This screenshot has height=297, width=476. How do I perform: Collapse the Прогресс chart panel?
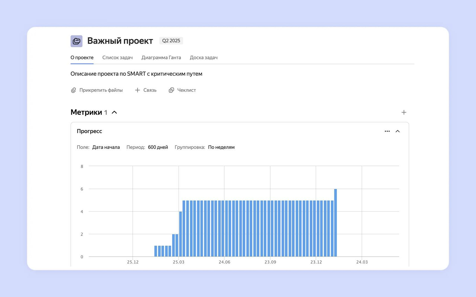point(398,131)
